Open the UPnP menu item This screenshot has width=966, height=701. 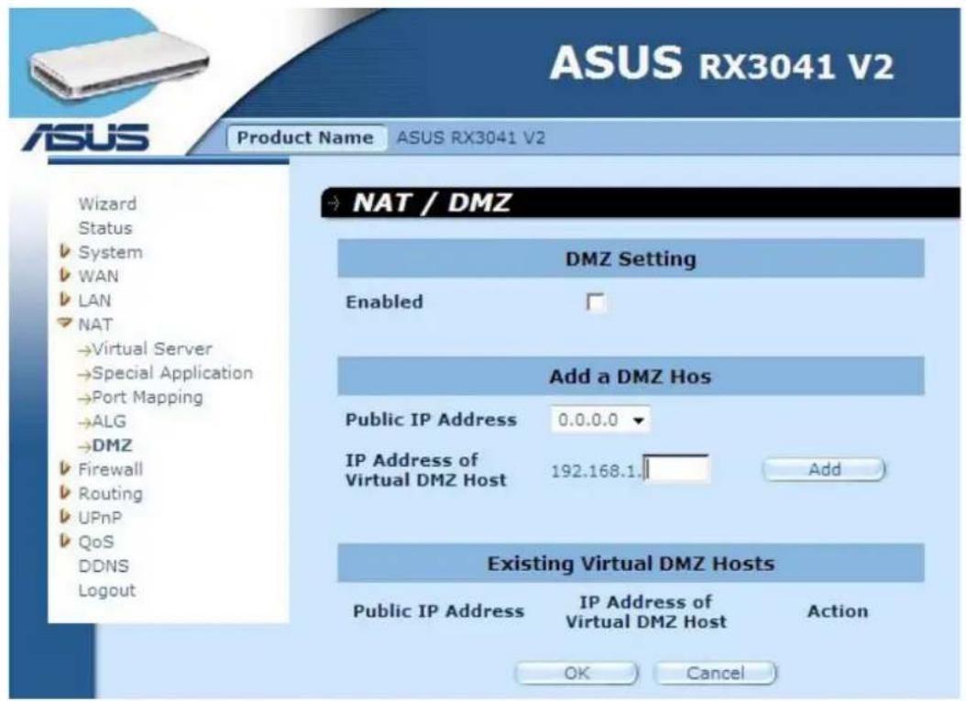(x=100, y=518)
